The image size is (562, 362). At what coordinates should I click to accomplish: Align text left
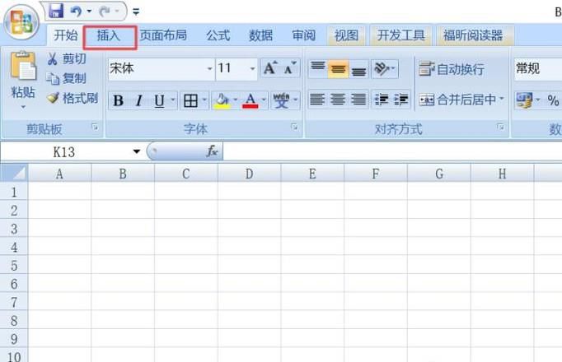point(317,99)
